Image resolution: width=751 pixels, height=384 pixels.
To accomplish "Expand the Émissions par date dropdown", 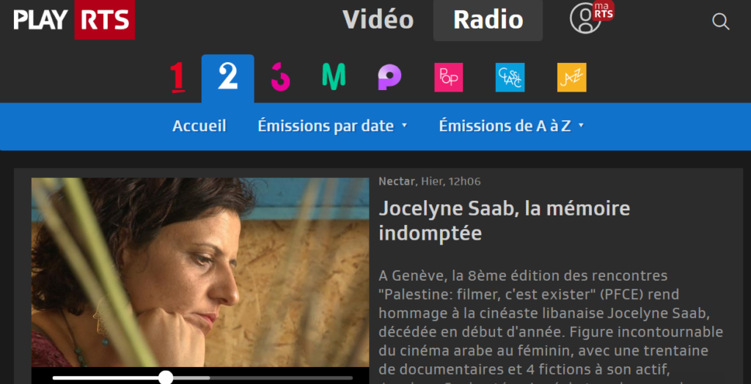I will (332, 126).
